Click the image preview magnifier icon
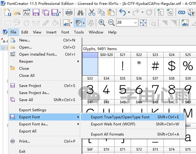Image resolution: width=196 pixels, height=154 pixels. 67,23
